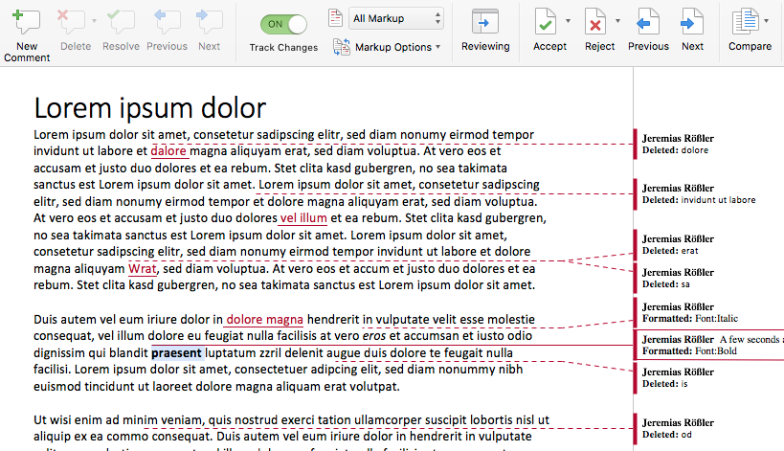Click the Reject change icon
Viewport: 784px width, 451px height.
point(595,22)
